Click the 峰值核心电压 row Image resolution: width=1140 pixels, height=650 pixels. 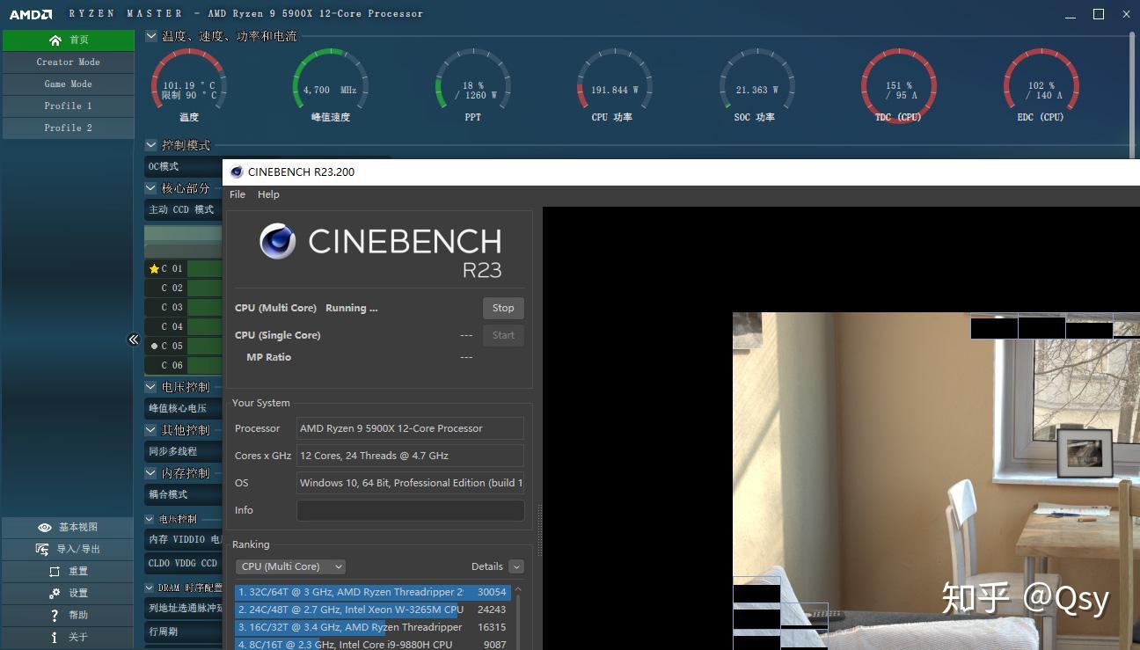(183, 408)
